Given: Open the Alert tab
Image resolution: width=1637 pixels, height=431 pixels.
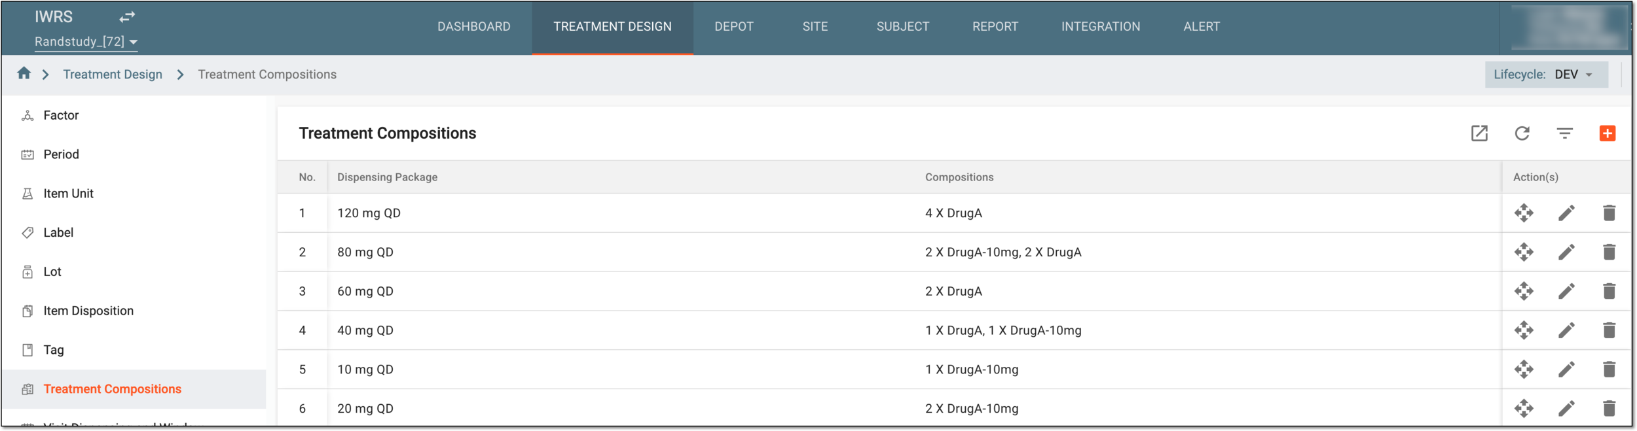Looking at the screenshot, I should coord(1201,27).
